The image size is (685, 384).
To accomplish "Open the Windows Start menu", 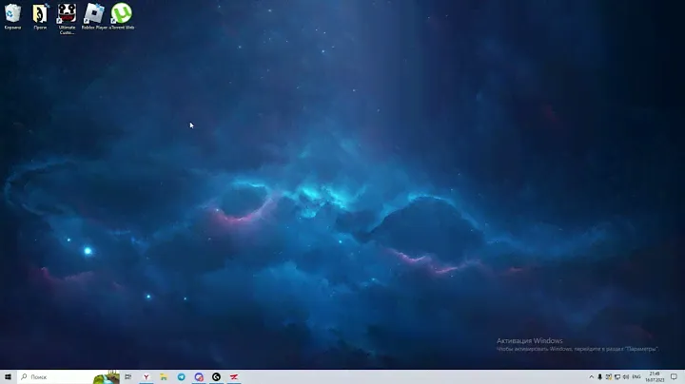I will [x=9, y=376].
